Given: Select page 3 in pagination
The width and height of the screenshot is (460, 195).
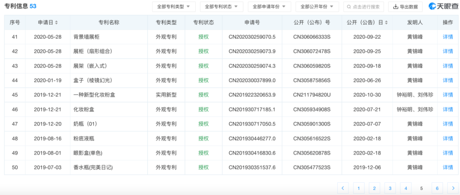Looking at the screenshot, I should click(389, 188).
